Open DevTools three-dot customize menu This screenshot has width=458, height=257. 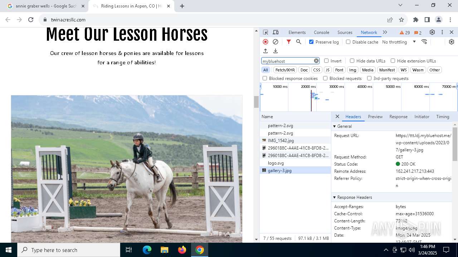442,32
